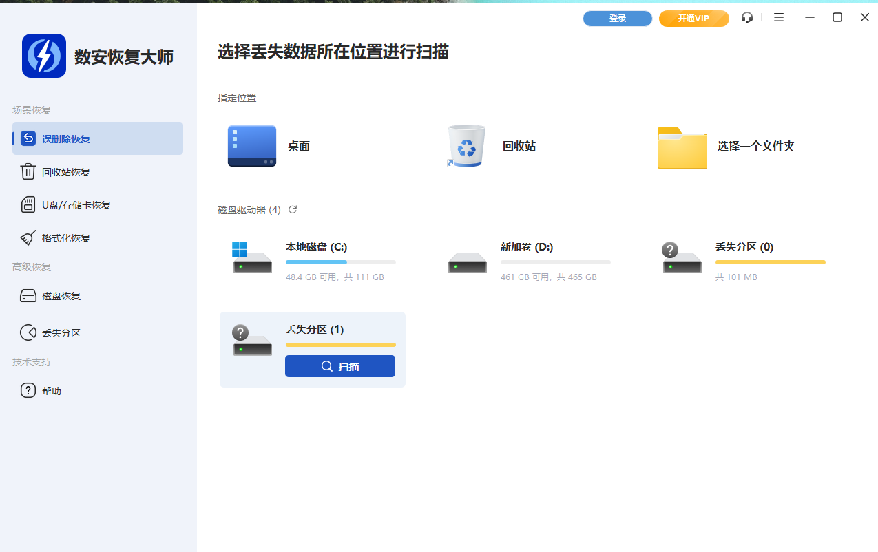Select the 桌面 desktop icon
This screenshot has height=552, width=878.
[x=252, y=146]
